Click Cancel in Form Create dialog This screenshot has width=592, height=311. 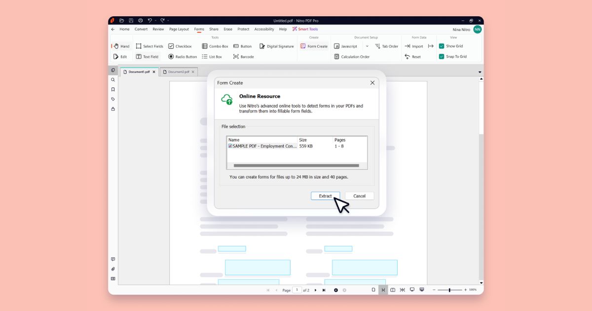point(359,196)
